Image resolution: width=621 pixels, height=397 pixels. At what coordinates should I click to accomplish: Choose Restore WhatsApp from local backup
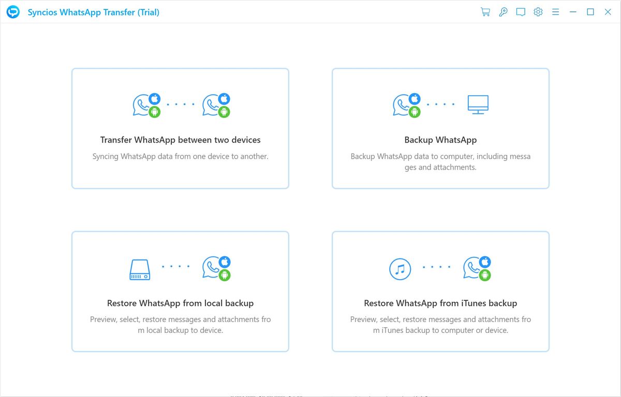click(180, 303)
